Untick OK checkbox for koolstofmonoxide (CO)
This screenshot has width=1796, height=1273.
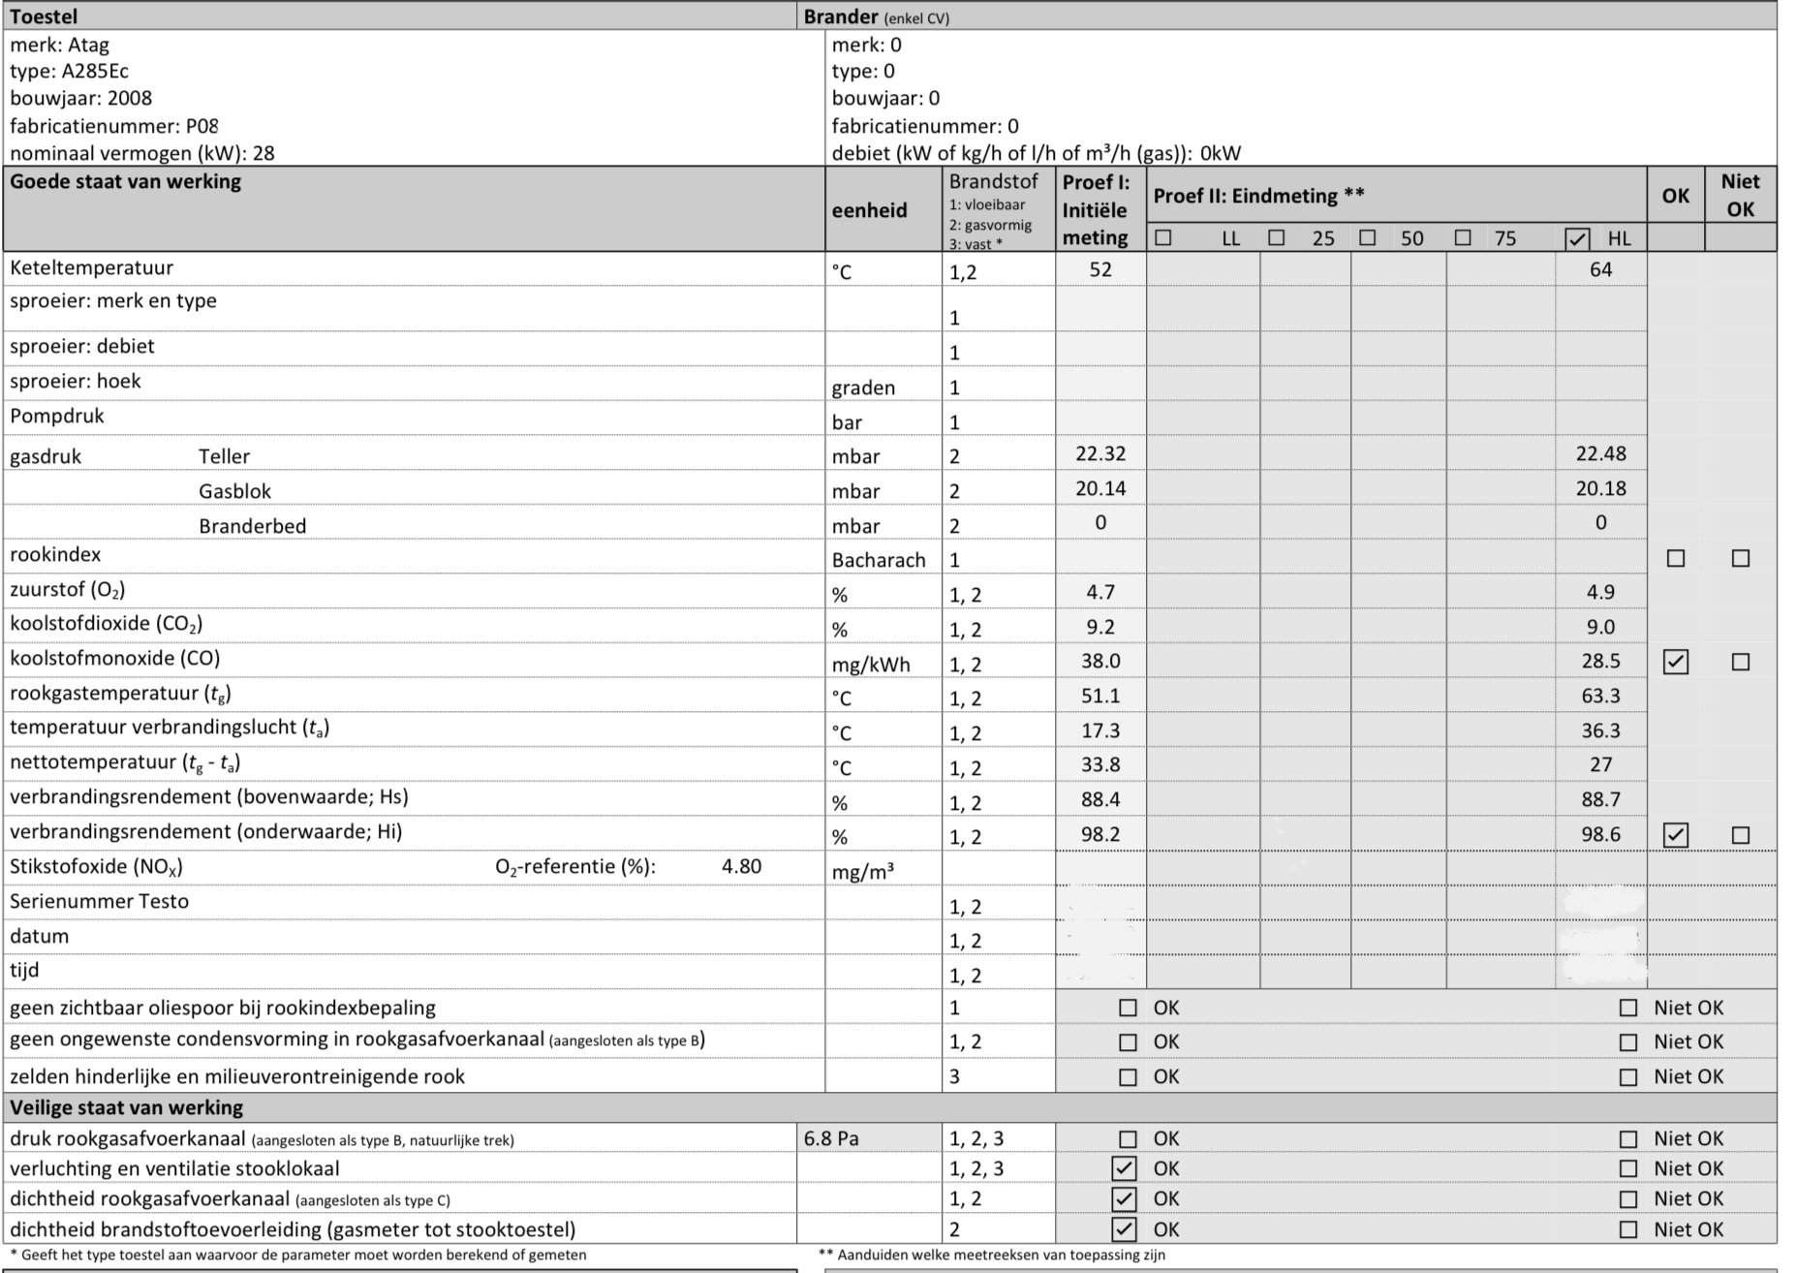point(1676,663)
